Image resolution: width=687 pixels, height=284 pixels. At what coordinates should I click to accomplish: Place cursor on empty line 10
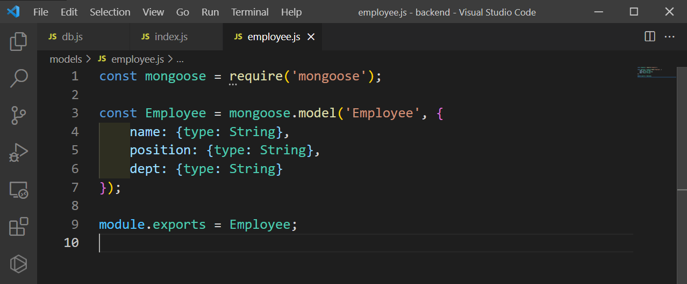click(366, 243)
